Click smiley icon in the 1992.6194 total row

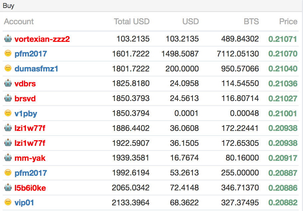pyautogui.click(x=8, y=172)
